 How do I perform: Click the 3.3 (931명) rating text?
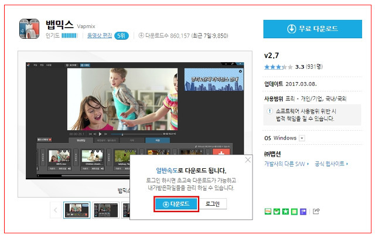tap(309, 67)
